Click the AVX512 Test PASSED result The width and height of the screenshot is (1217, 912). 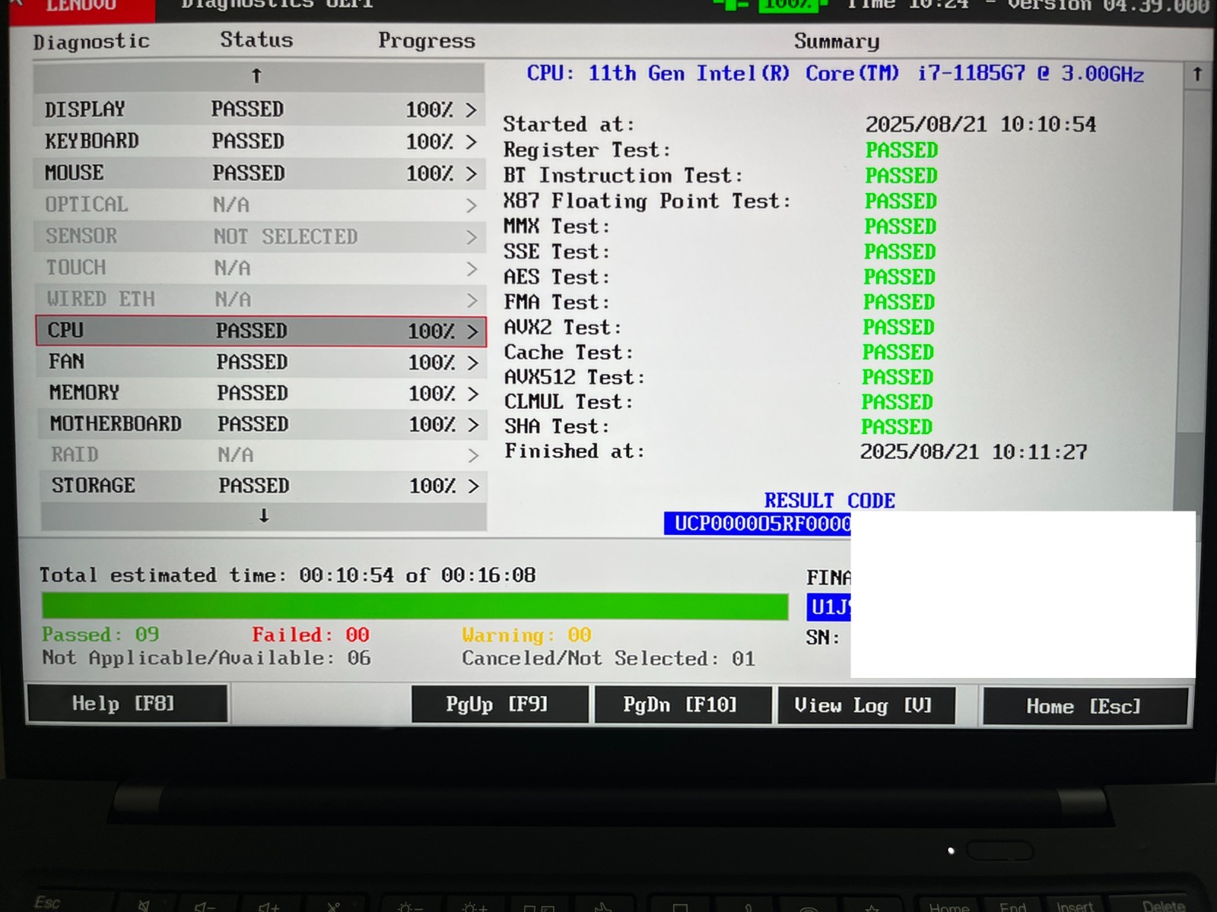[x=898, y=378]
